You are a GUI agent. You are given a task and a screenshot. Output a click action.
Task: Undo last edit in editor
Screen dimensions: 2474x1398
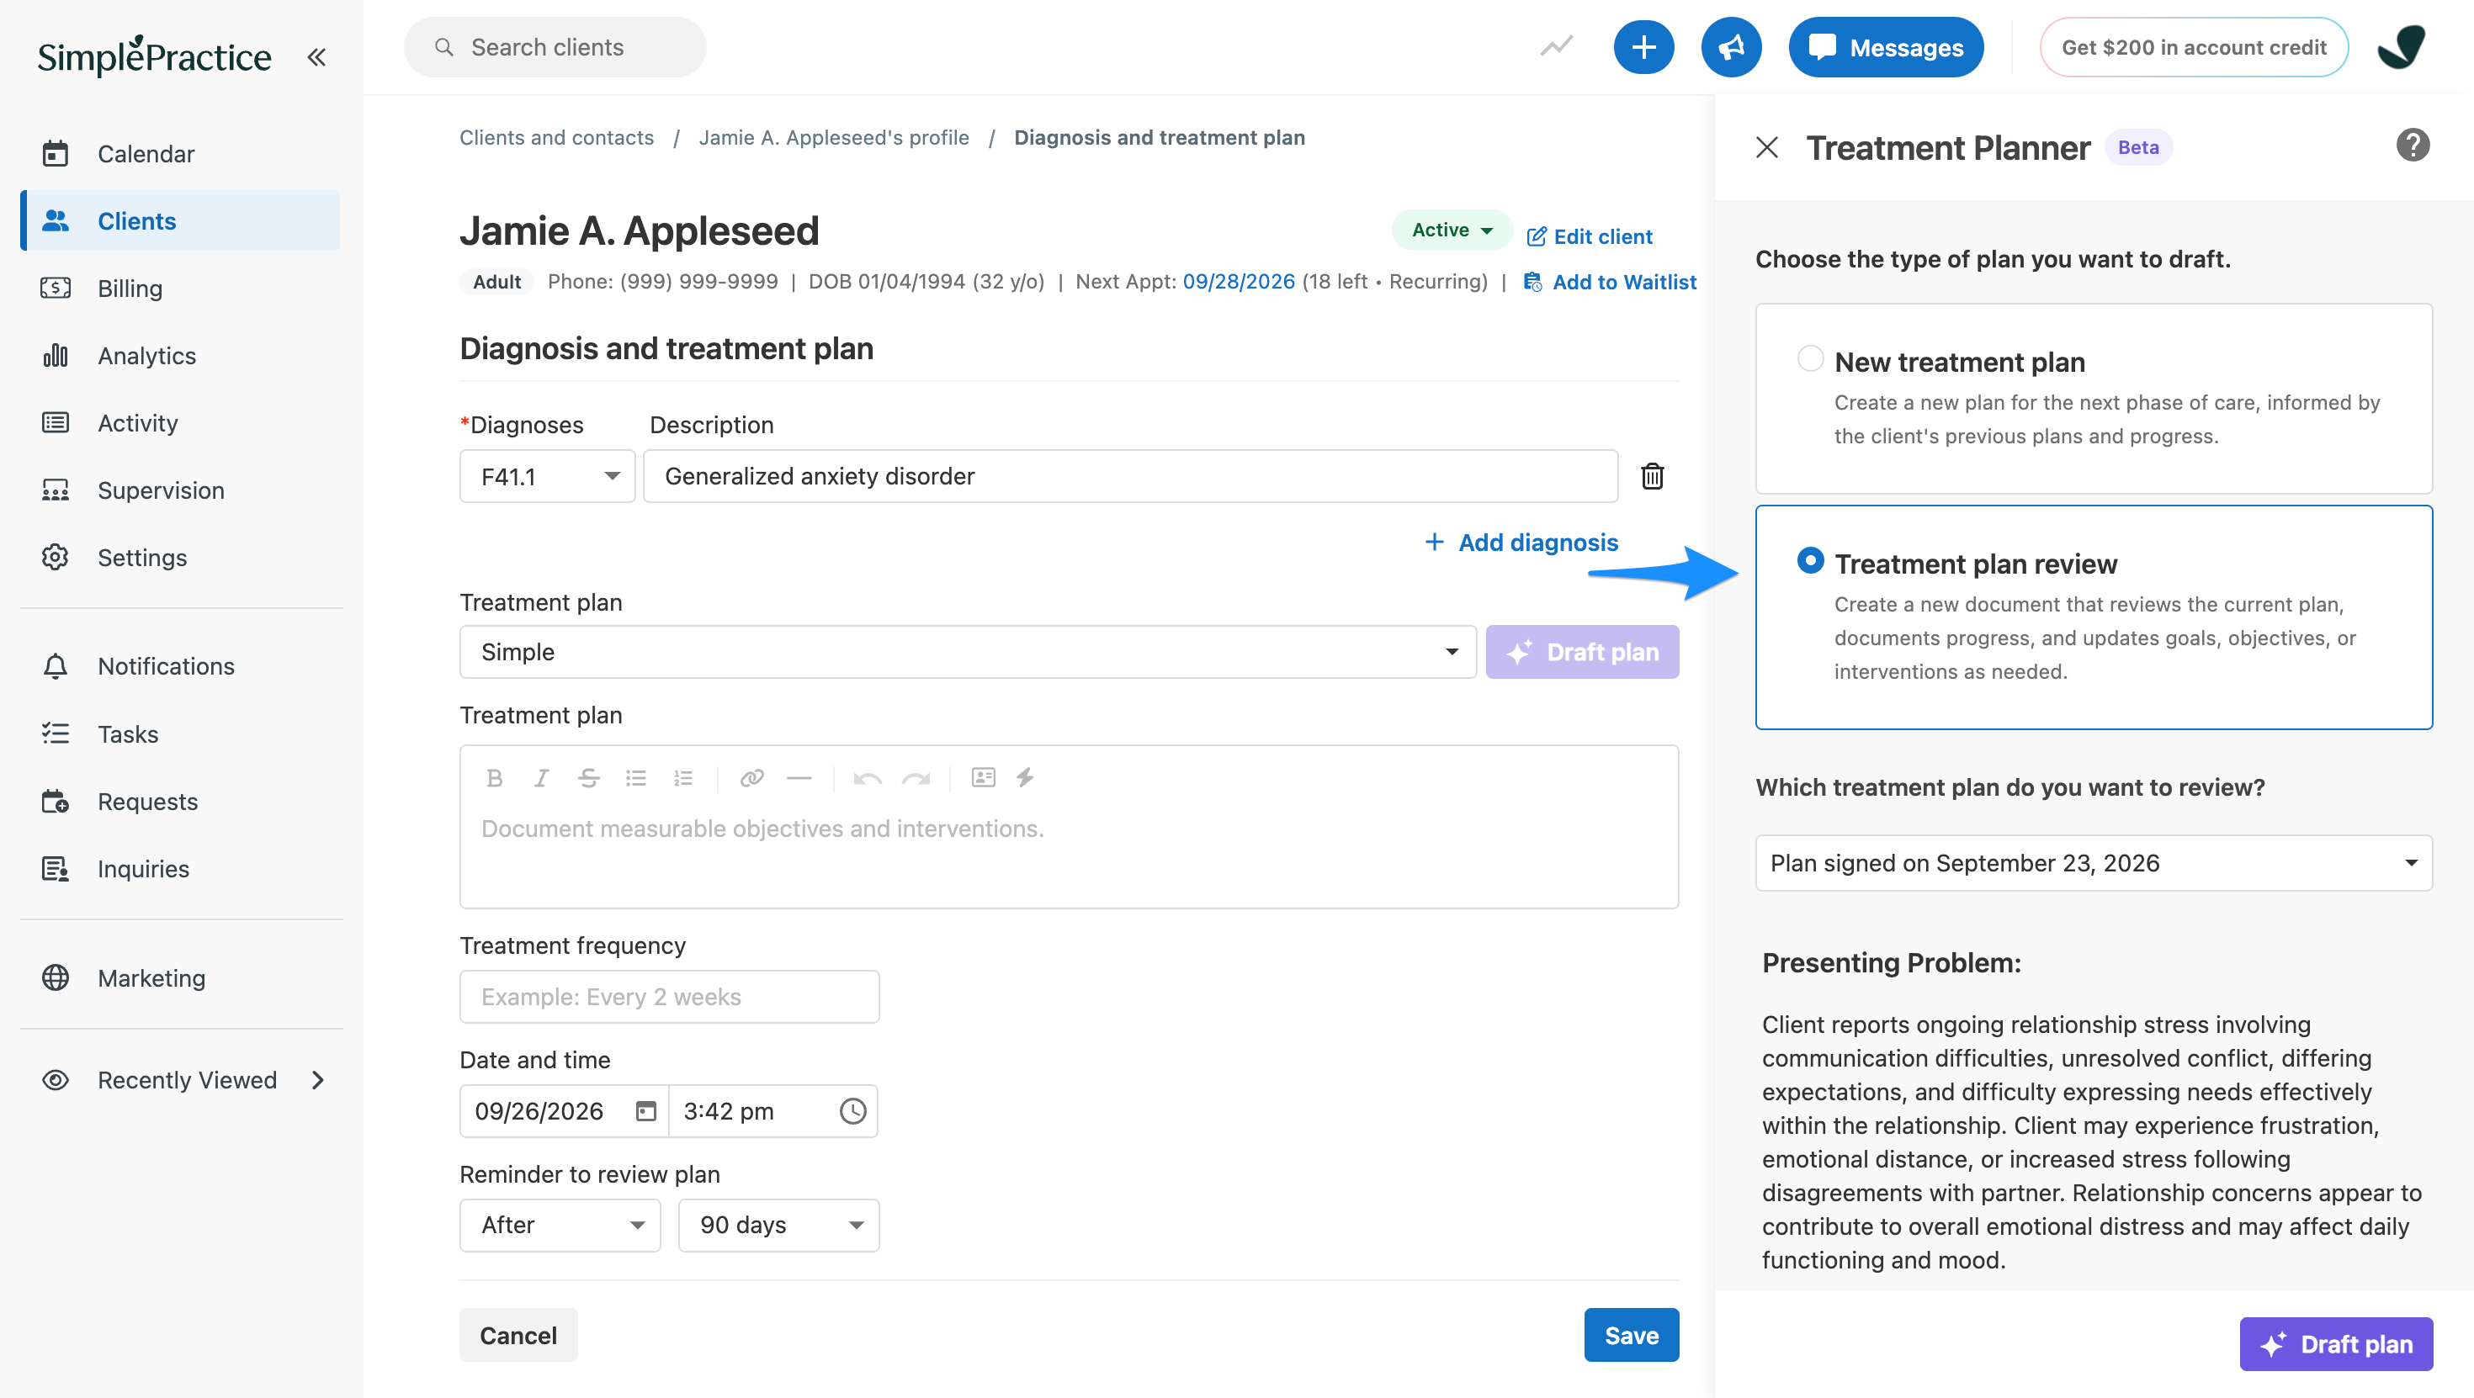click(868, 778)
